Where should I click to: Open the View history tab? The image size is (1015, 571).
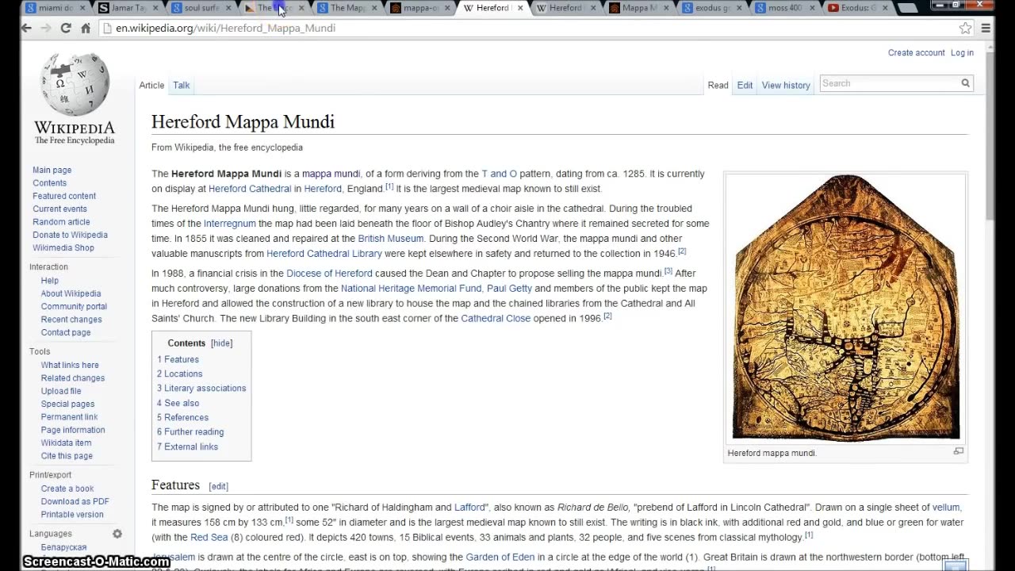coord(786,85)
